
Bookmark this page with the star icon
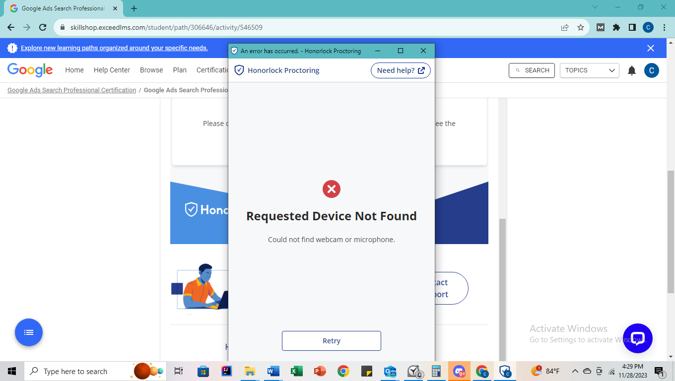pyautogui.click(x=580, y=27)
